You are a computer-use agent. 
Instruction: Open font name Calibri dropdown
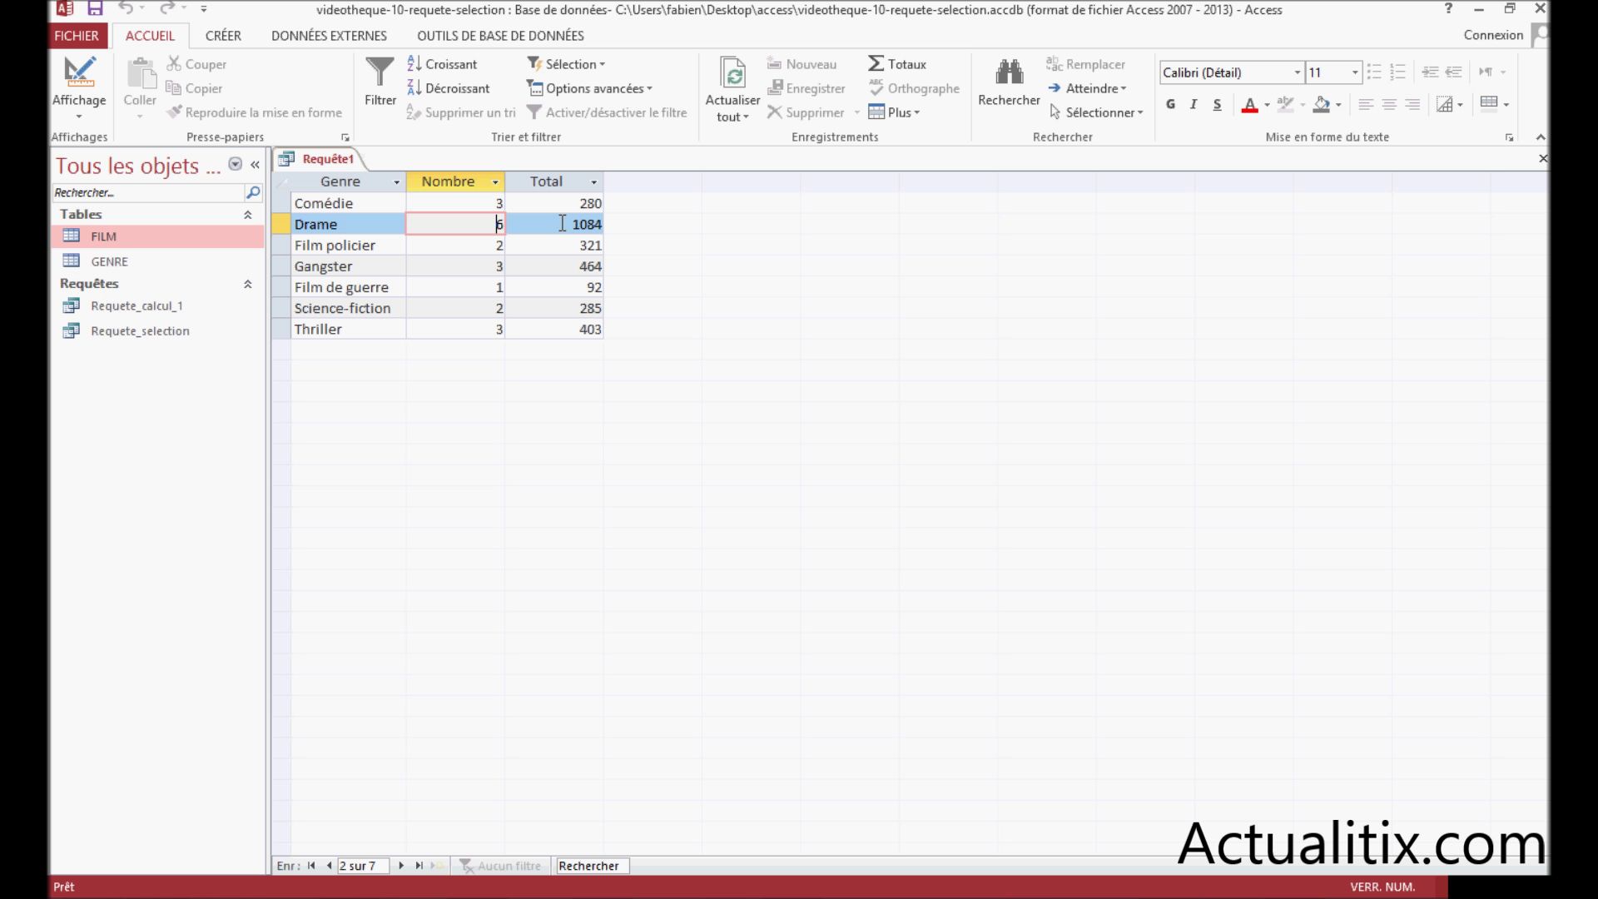point(1297,72)
